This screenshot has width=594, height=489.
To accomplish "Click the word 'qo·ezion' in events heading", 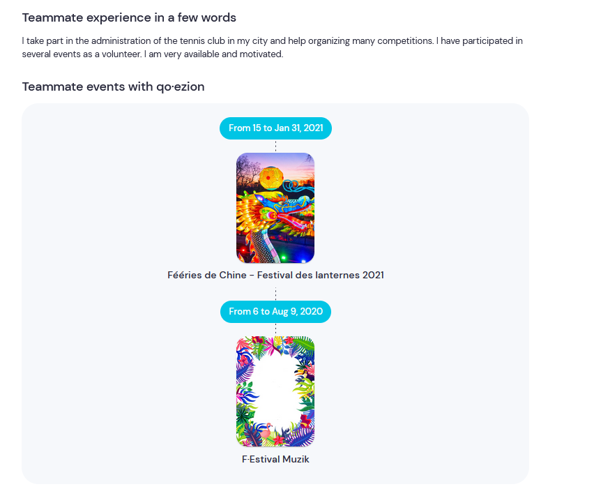I will (181, 86).
